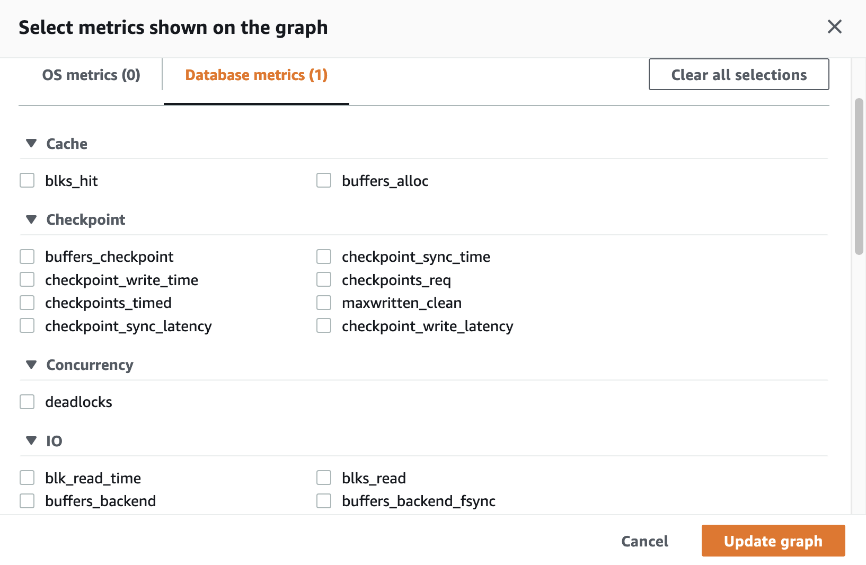The height and width of the screenshot is (565, 866).
Task: Enable the deadlocks metric checkbox
Action: (27, 402)
